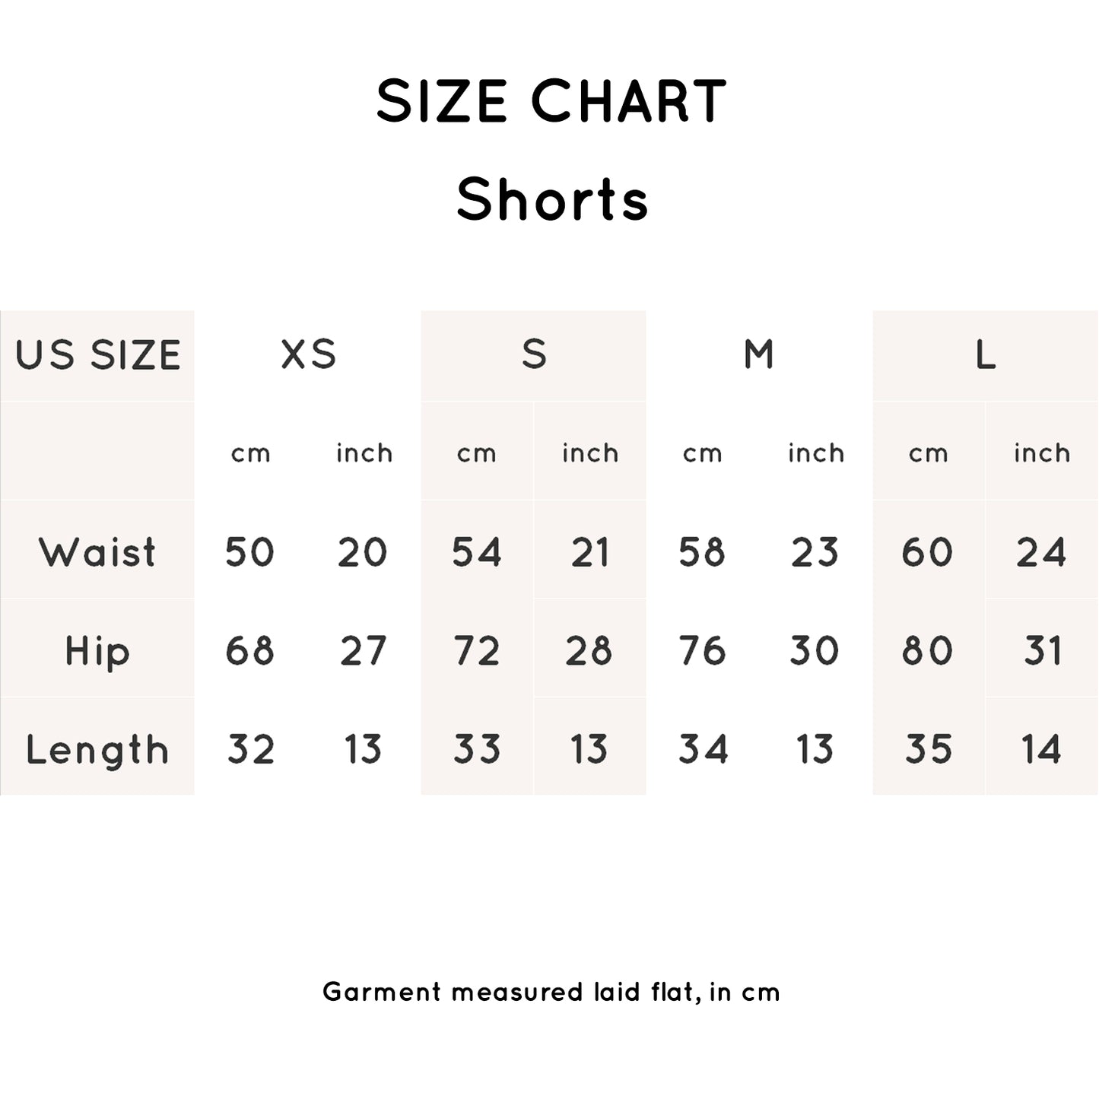The width and height of the screenshot is (1099, 1099).
Task: Click the L length value 35 cm
Action: (928, 750)
